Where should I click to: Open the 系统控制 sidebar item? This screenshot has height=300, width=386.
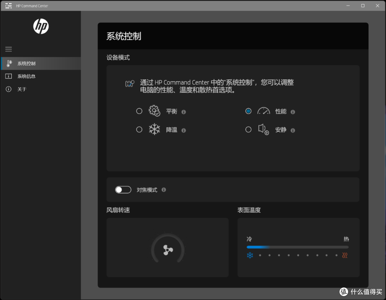[41, 63]
